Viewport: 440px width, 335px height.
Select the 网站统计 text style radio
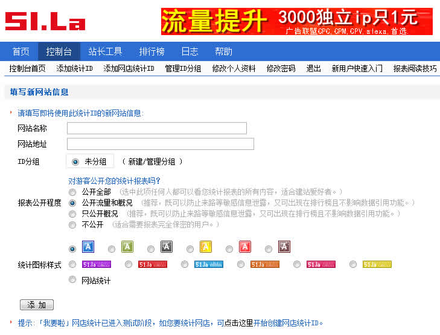[x=72, y=280]
